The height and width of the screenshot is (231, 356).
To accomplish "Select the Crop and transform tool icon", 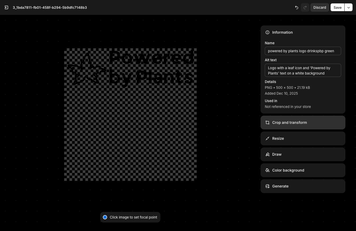I will [x=267, y=123].
